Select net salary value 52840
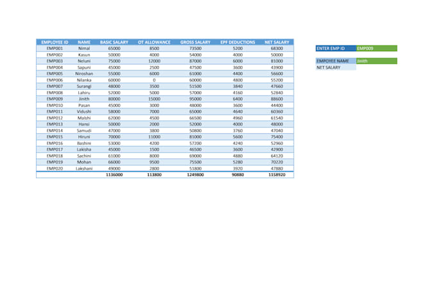This screenshot has width=436, height=294. (277, 92)
